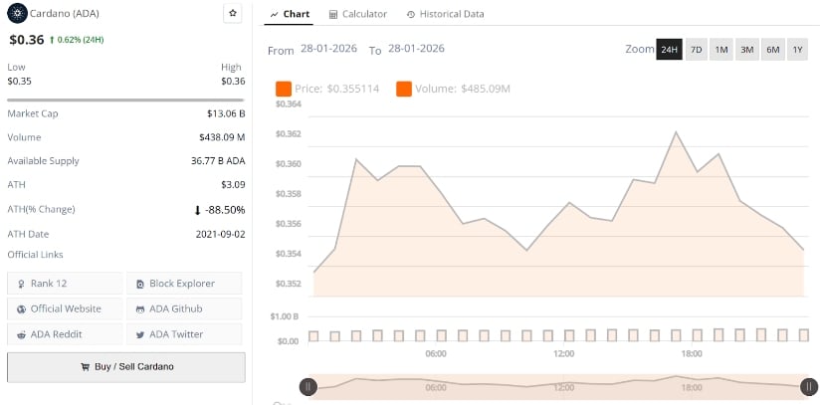
Task: Click the right range navigator handle
Action: (811, 386)
